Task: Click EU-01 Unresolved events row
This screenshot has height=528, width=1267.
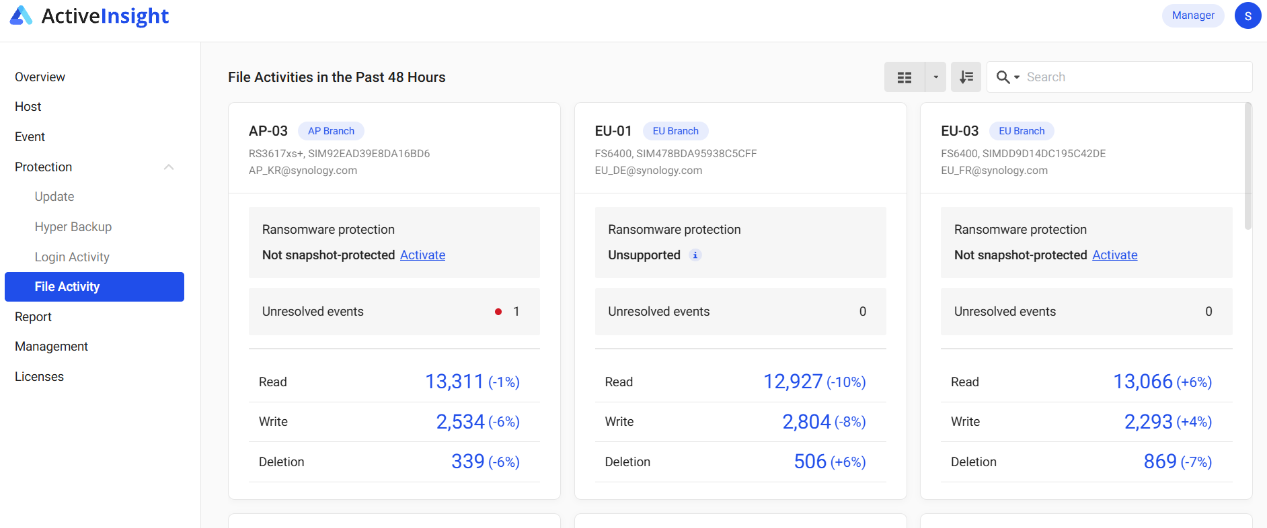Action: [x=740, y=312]
